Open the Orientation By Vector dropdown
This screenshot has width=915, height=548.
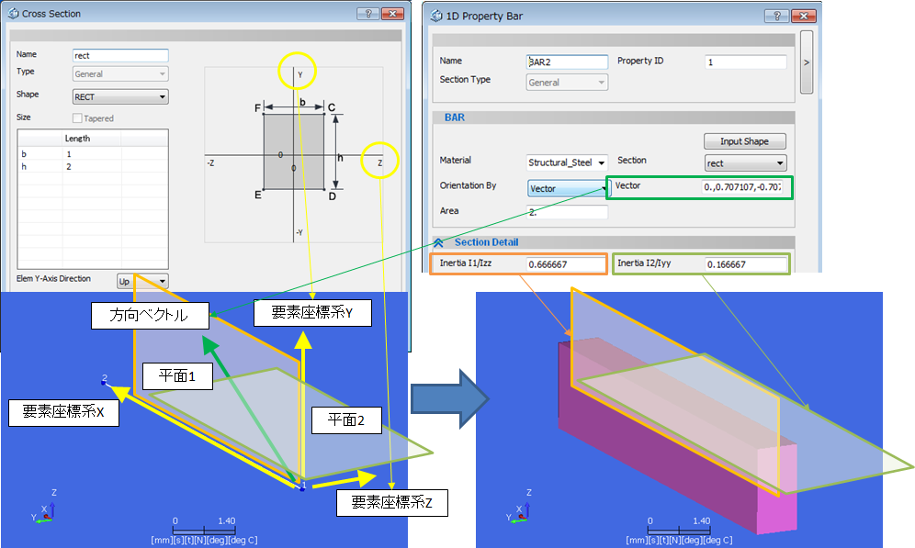pyautogui.click(x=569, y=188)
